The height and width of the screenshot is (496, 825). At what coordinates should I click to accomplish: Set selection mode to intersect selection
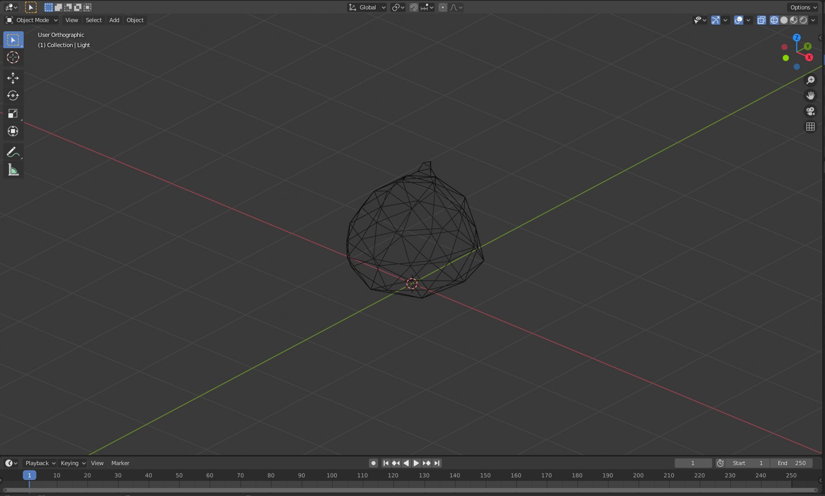[87, 7]
